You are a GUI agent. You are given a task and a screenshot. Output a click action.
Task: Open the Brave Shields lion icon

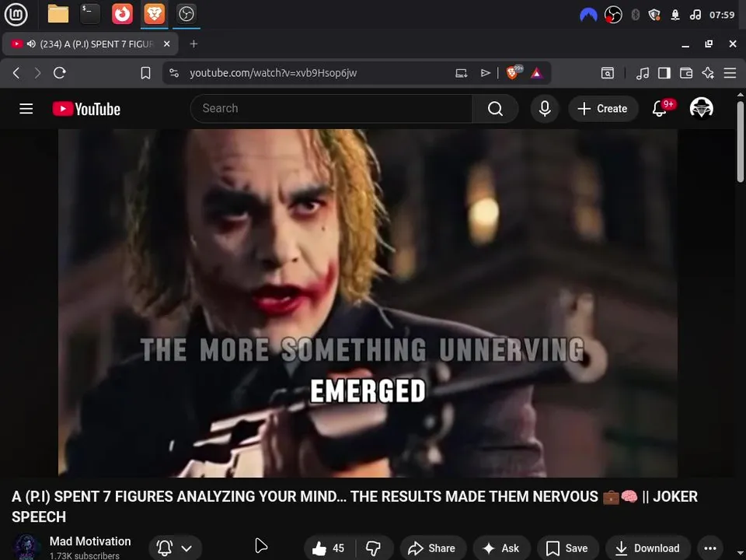(x=514, y=72)
